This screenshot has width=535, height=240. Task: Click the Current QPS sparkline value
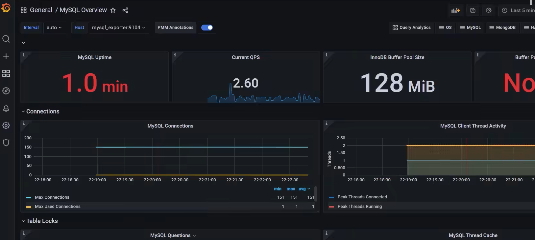(x=246, y=83)
